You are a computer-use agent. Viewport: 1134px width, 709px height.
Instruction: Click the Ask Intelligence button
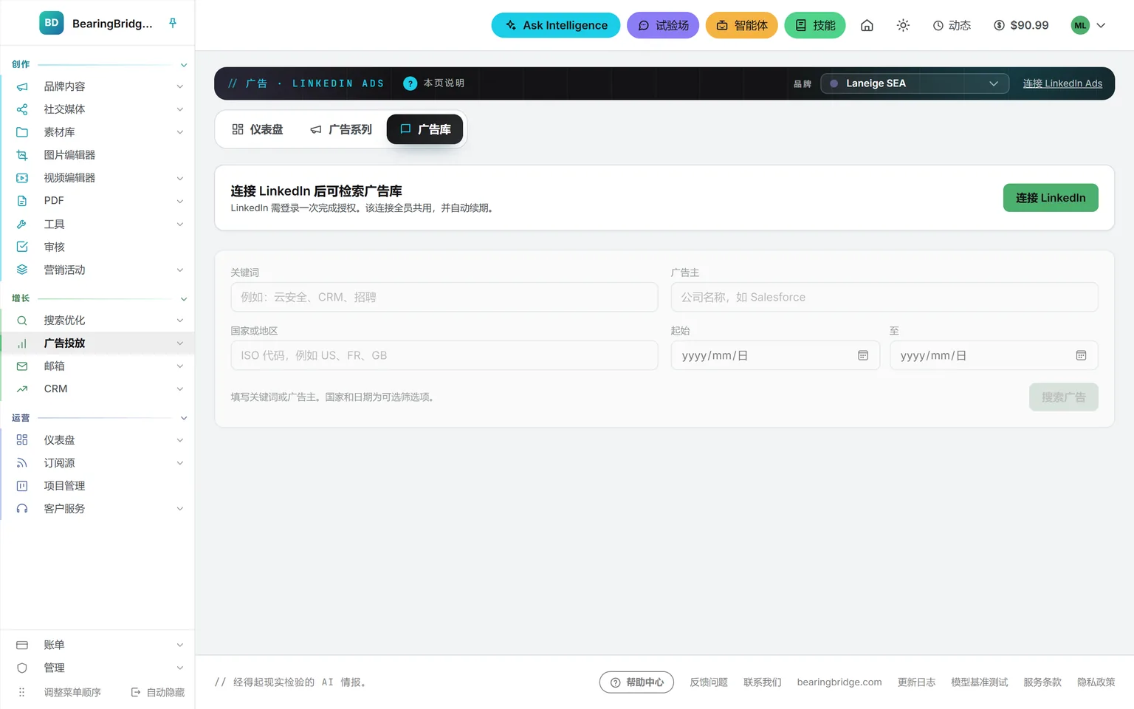point(556,25)
